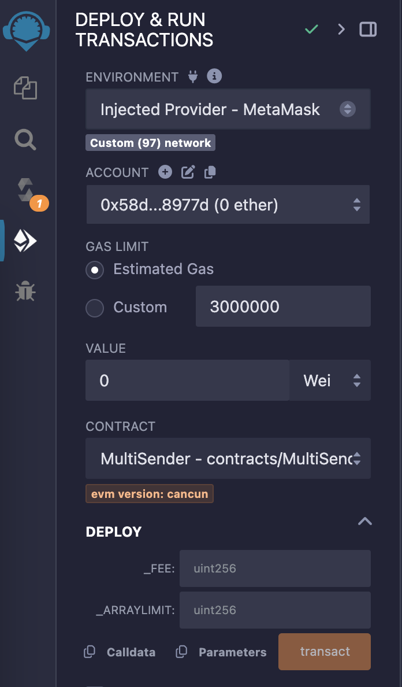Click the sign message edit icon

point(188,172)
